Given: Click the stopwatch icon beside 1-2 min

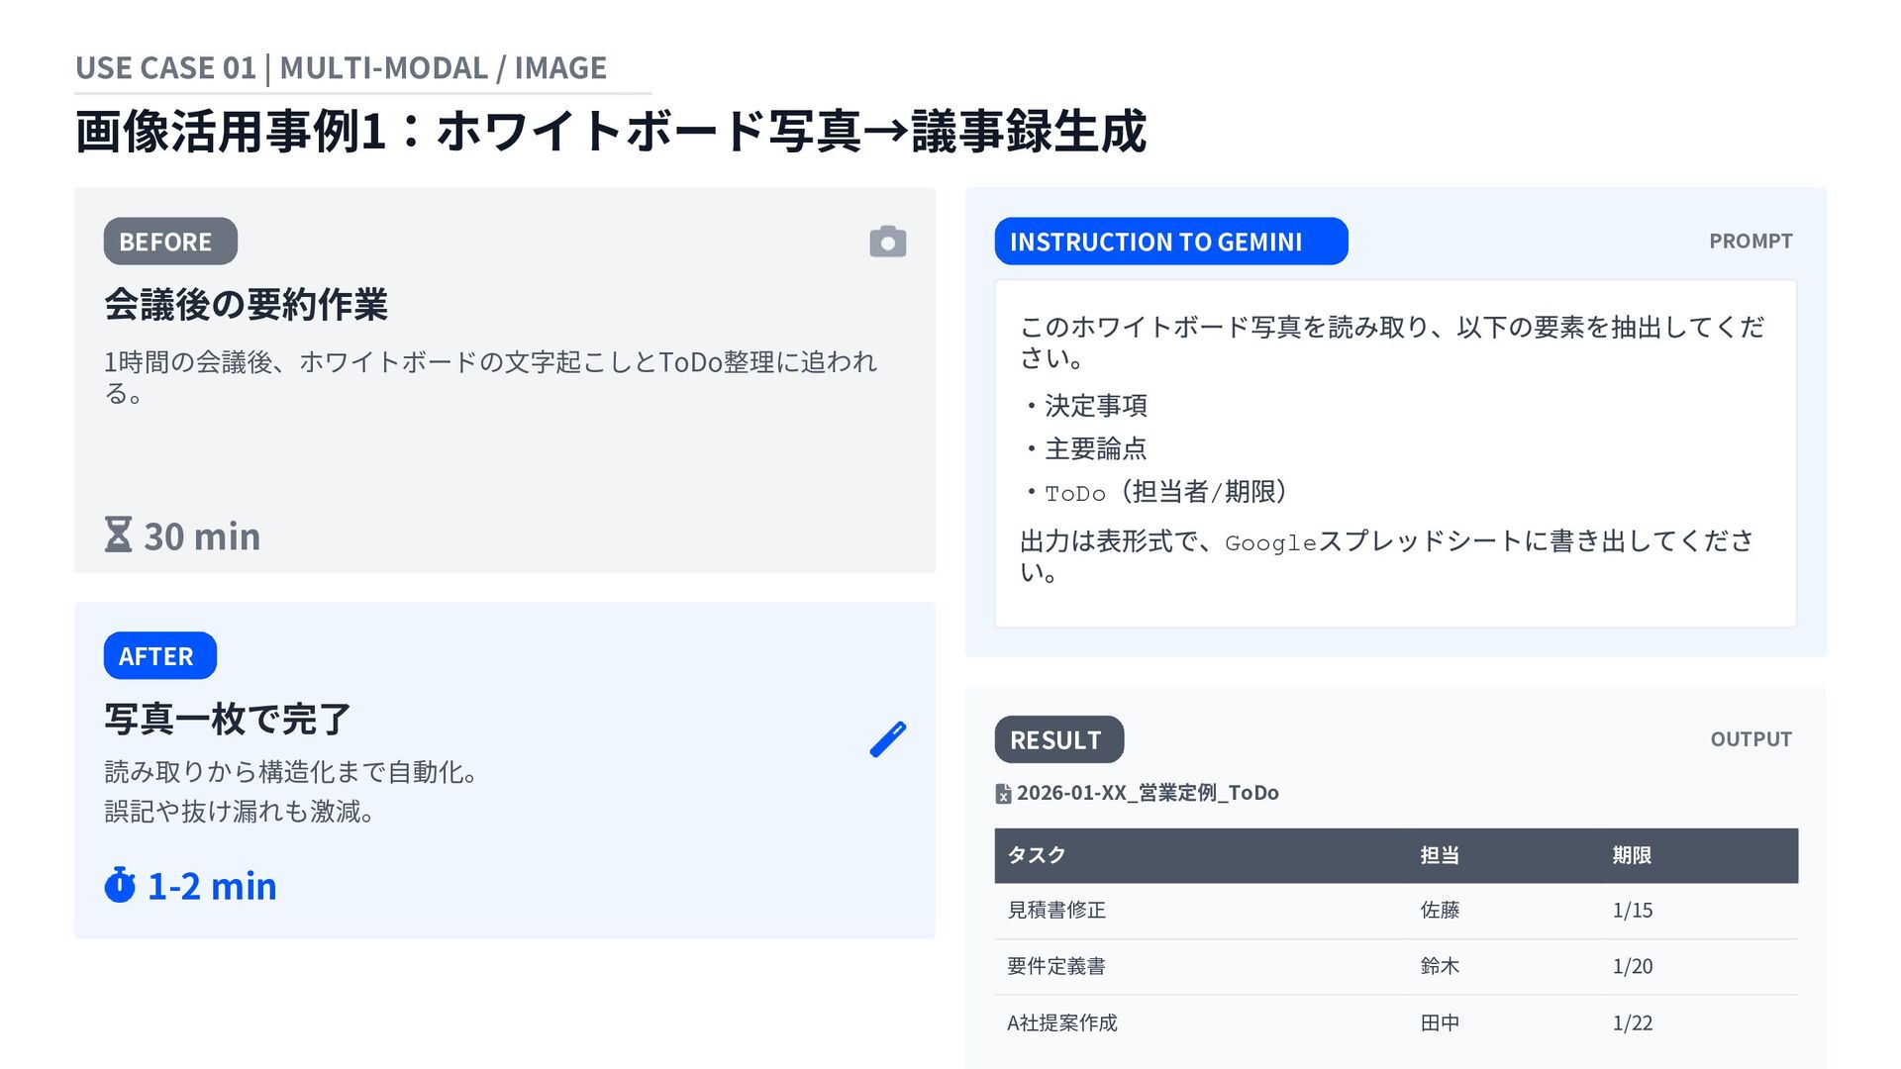Looking at the screenshot, I should tap(120, 885).
